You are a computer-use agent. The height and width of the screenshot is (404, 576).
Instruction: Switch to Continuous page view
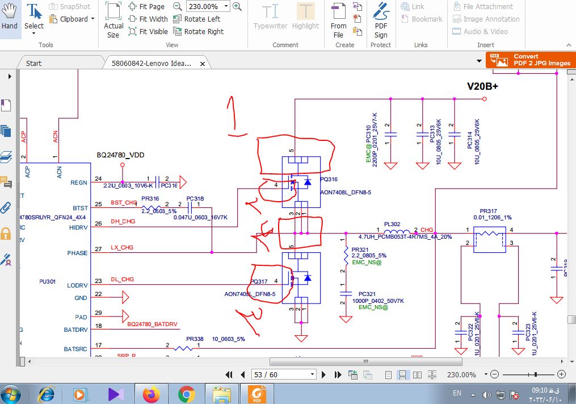click(x=402, y=374)
